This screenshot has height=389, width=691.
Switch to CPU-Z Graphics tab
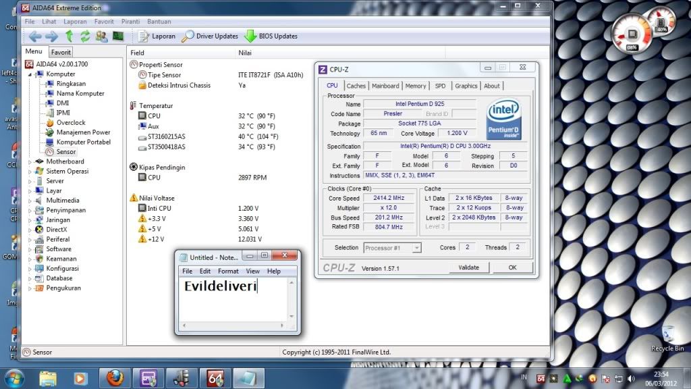(466, 86)
